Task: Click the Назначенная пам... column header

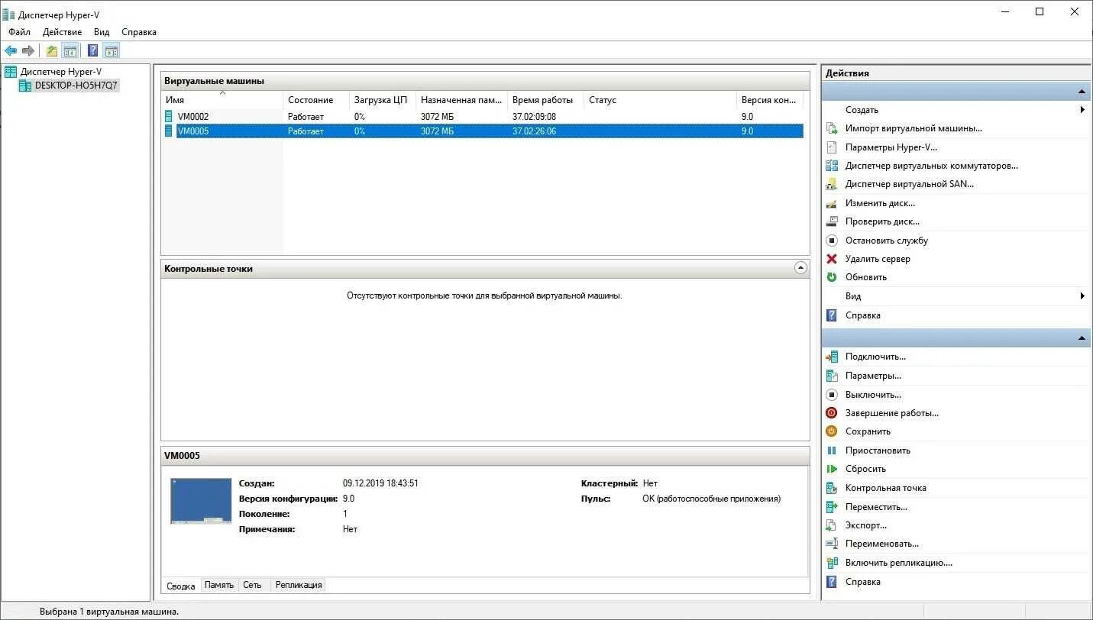Action: pos(461,100)
